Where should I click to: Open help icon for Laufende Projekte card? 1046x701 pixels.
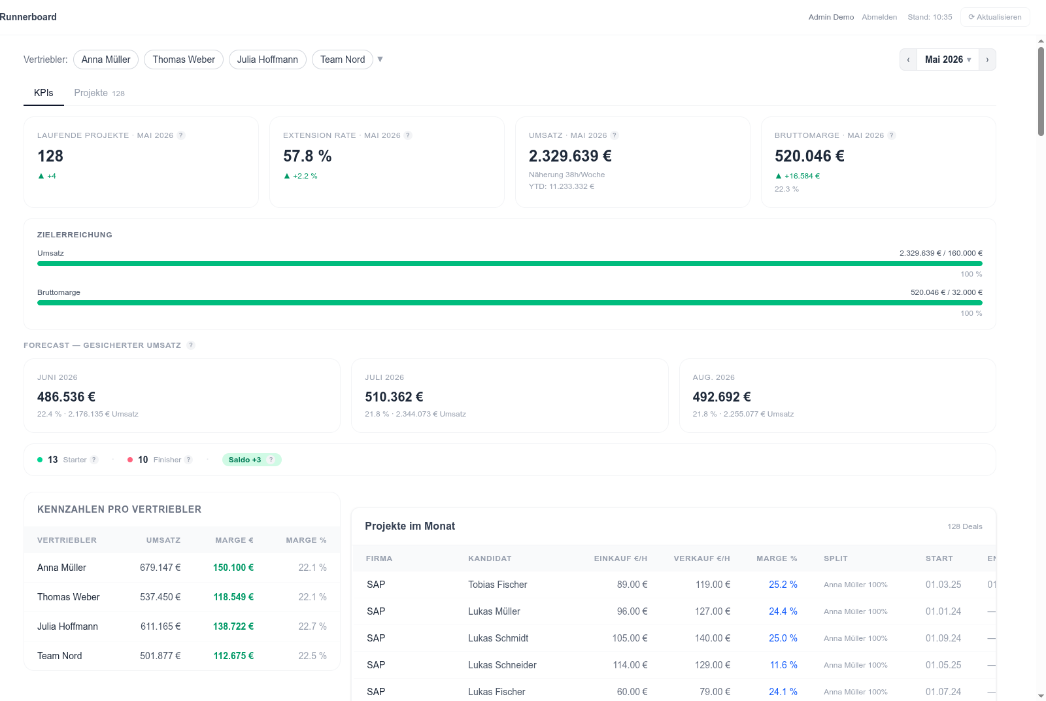tap(181, 135)
